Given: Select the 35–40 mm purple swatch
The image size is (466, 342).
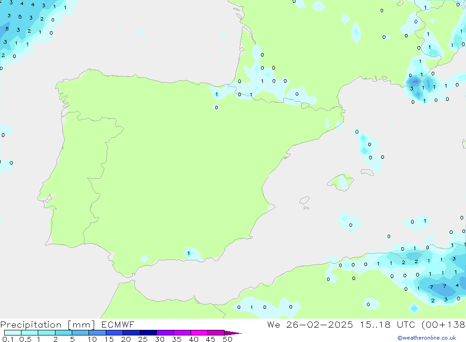Looking at the screenshot, I should coord(182,333).
